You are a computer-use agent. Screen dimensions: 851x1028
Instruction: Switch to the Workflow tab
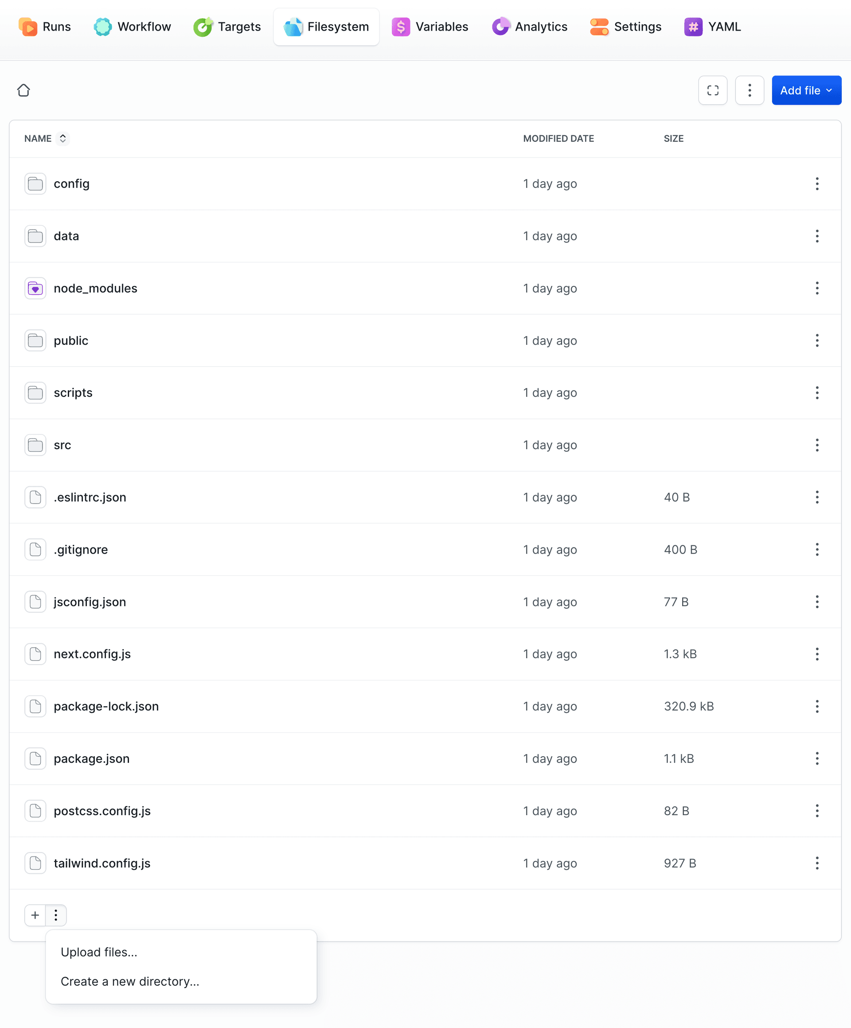pos(132,27)
